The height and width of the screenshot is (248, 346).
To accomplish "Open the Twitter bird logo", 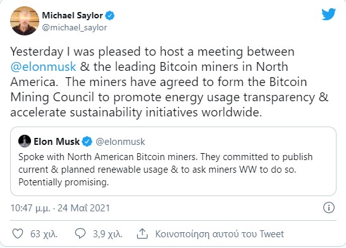I will point(328,14).
